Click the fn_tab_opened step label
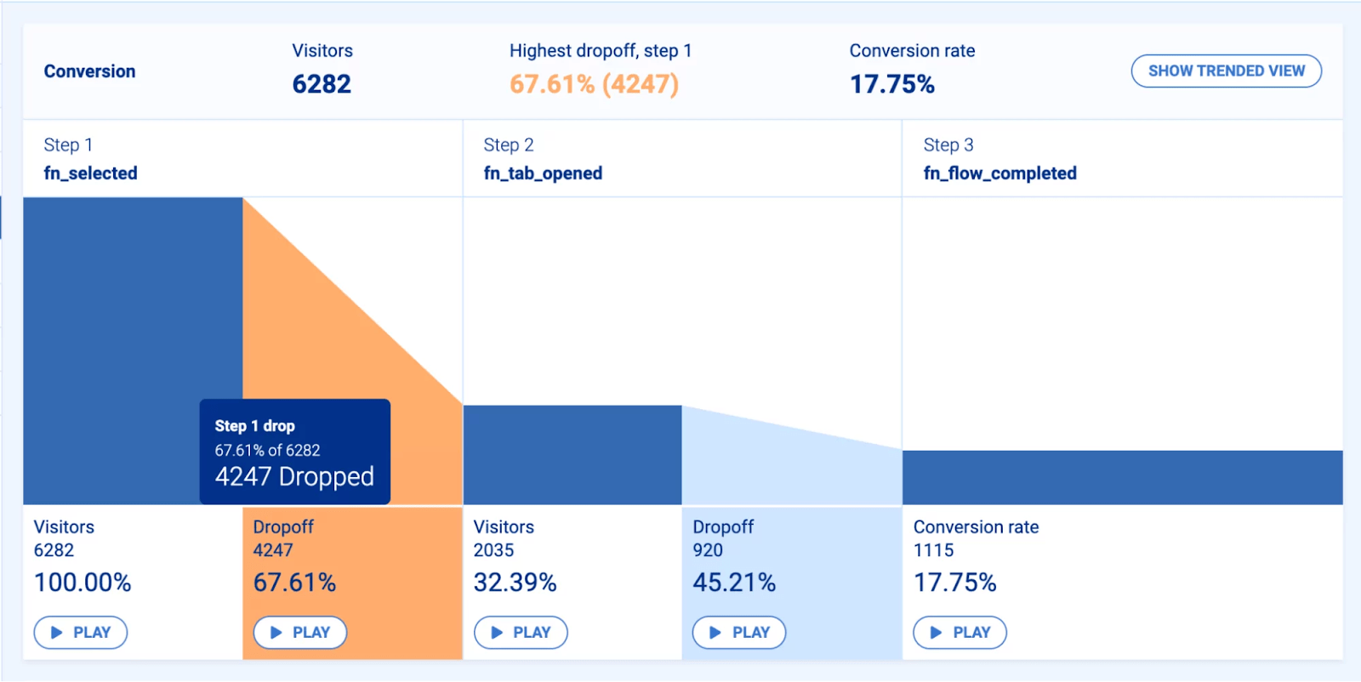This screenshot has width=1361, height=682. tap(543, 173)
